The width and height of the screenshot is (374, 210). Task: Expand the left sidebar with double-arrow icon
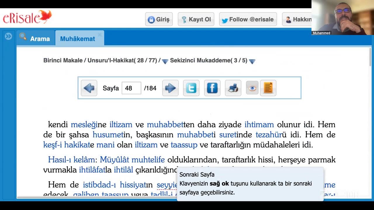click(8, 36)
